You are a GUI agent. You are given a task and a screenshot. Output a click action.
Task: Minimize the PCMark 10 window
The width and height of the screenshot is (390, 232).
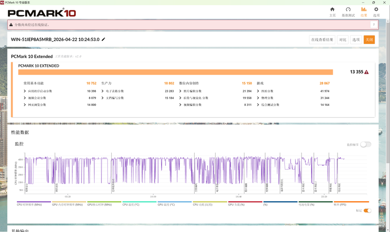pos(363,3)
